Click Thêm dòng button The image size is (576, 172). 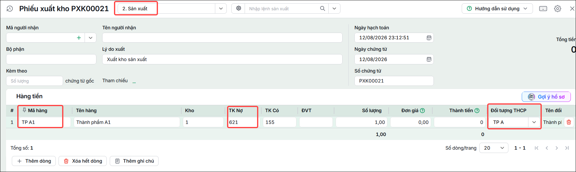click(x=34, y=161)
